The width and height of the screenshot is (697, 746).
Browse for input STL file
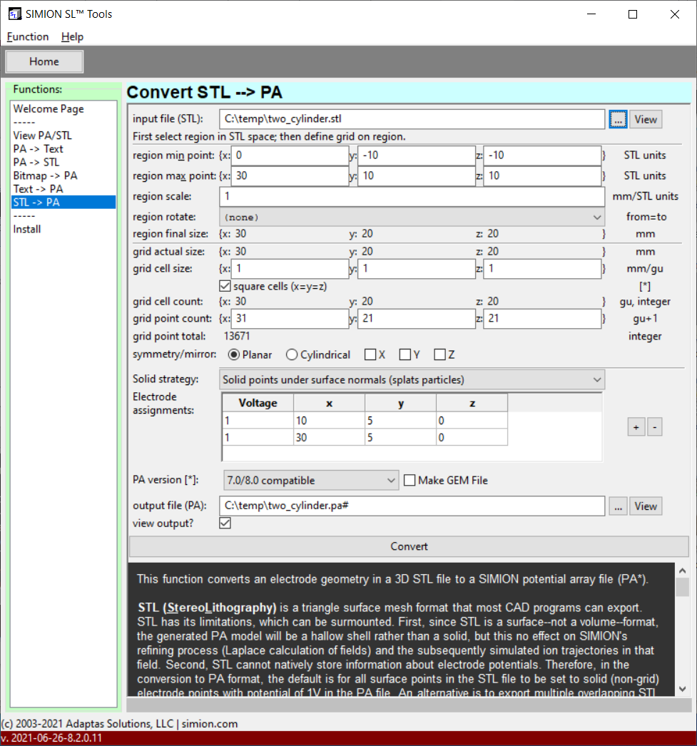click(x=618, y=119)
